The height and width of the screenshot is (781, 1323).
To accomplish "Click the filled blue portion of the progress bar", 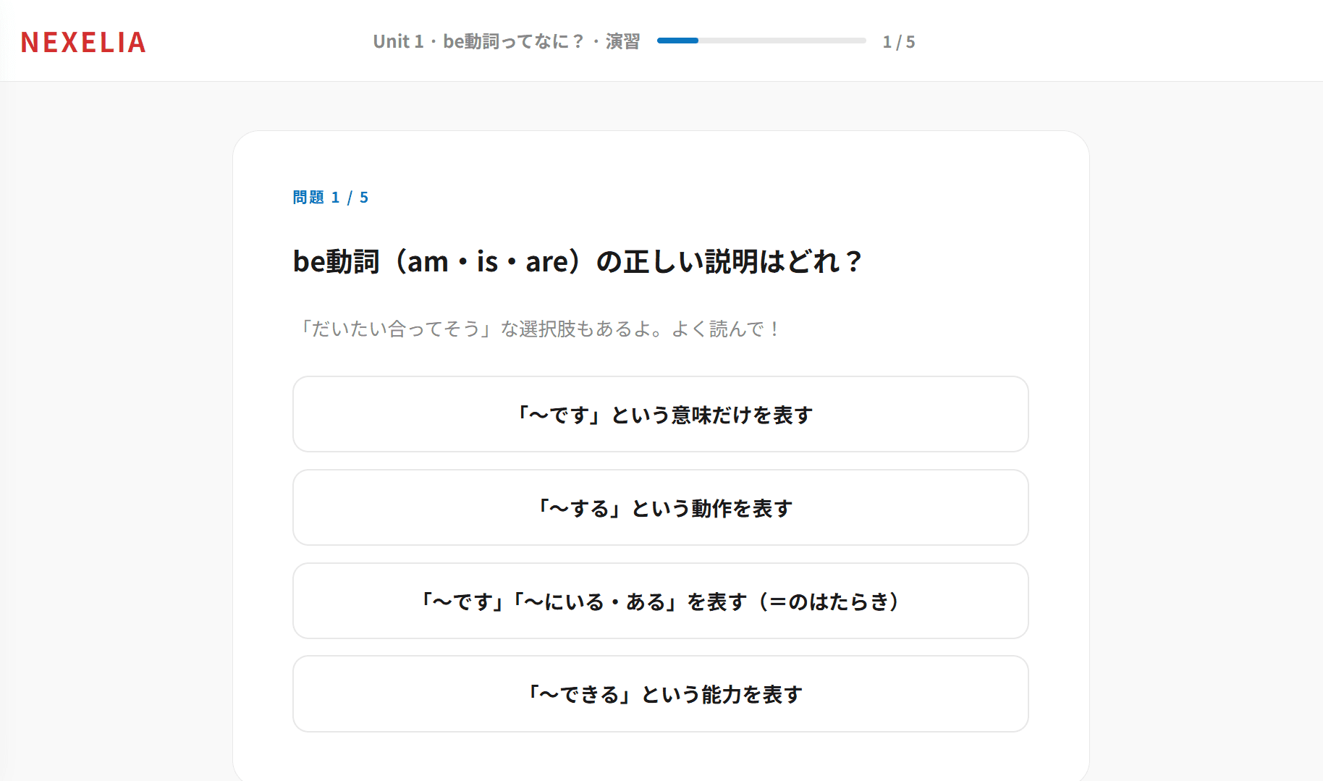I will coord(677,41).
